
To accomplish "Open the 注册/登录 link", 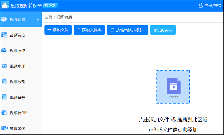I will pyautogui.click(x=213, y=6).
